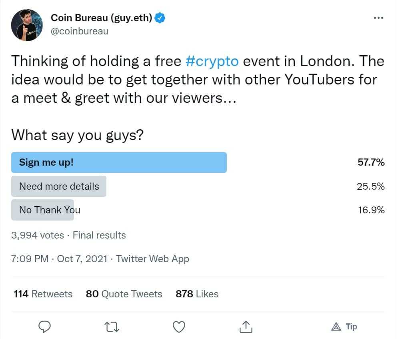Open sharing options via the export arrow
Image resolution: width=402 pixels, height=339 pixels.
pyautogui.click(x=246, y=327)
